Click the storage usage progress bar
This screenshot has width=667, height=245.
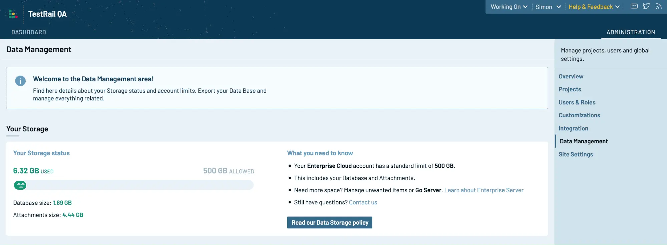click(x=133, y=185)
